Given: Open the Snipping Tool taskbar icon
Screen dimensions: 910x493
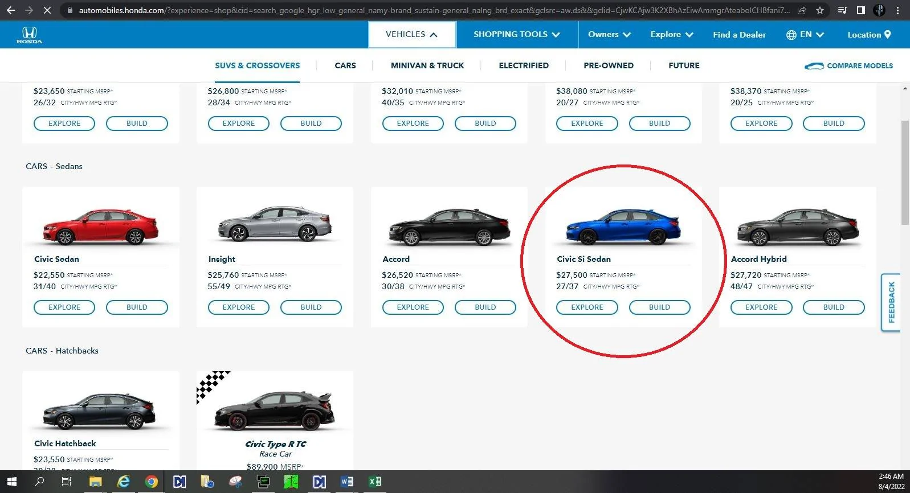Looking at the screenshot, I should tap(235, 482).
